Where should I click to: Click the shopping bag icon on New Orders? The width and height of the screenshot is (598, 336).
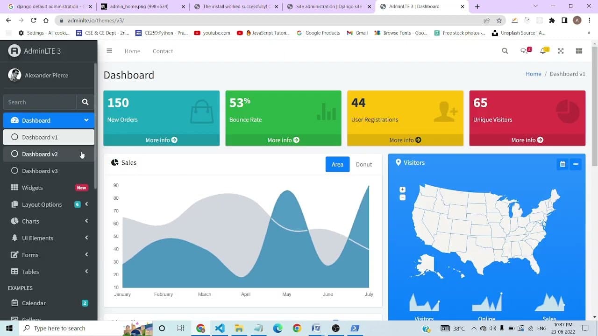(x=202, y=112)
